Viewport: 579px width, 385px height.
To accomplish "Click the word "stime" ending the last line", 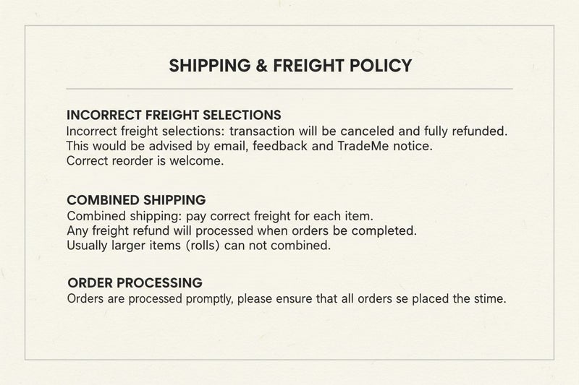I will pos(489,298).
